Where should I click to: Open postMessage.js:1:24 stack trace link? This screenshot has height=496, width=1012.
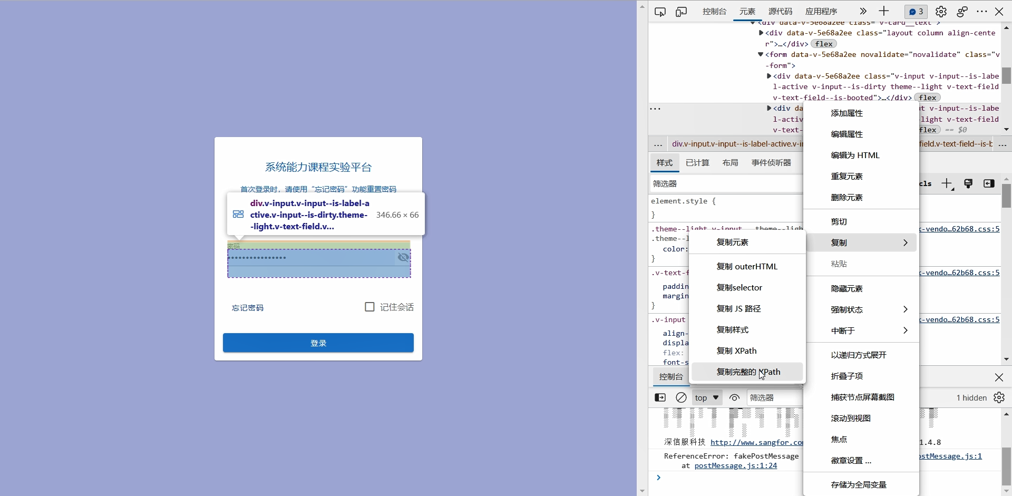pos(736,465)
